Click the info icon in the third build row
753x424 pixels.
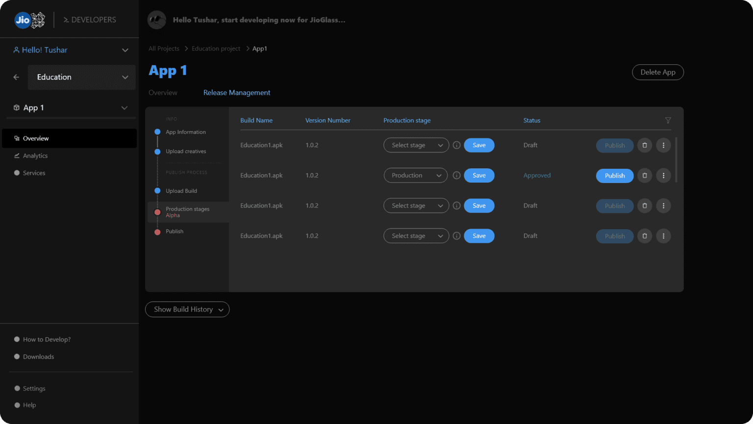click(x=456, y=206)
